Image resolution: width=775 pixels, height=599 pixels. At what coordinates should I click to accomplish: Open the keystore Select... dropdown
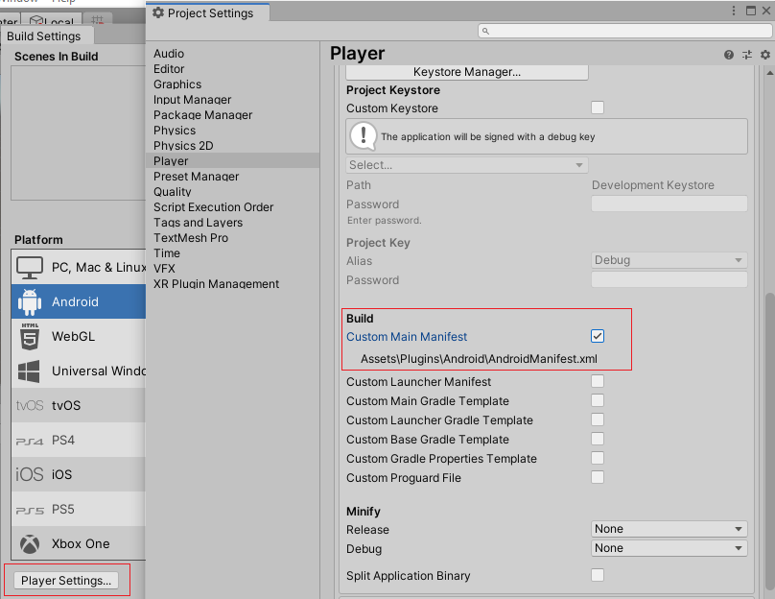(466, 165)
